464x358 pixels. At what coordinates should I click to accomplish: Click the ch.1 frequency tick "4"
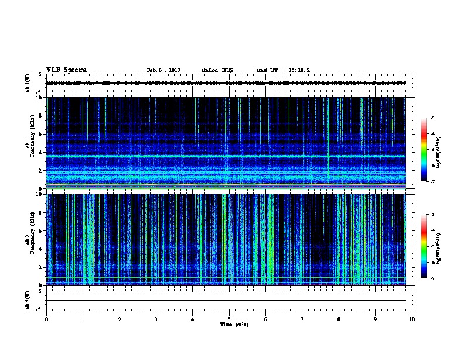pyautogui.click(x=40, y=153)
